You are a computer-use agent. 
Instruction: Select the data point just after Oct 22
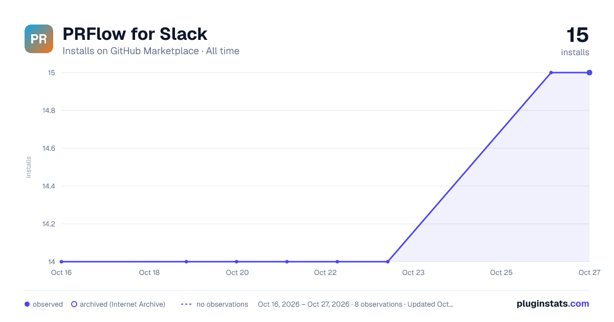(x=337, y=262)
